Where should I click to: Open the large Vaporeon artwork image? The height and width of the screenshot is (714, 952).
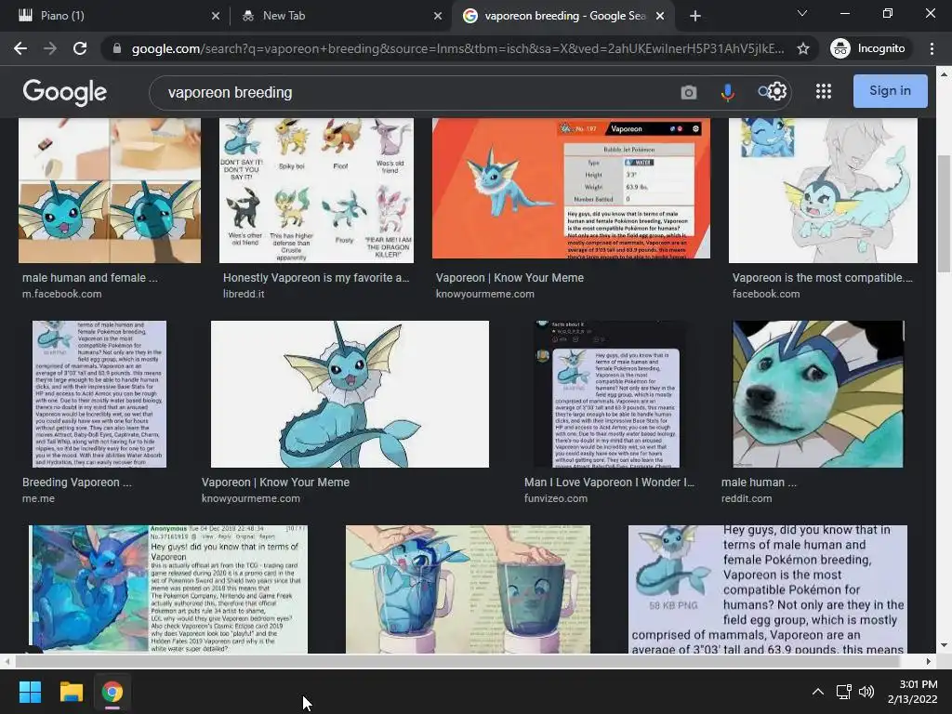tap(350, 394)
